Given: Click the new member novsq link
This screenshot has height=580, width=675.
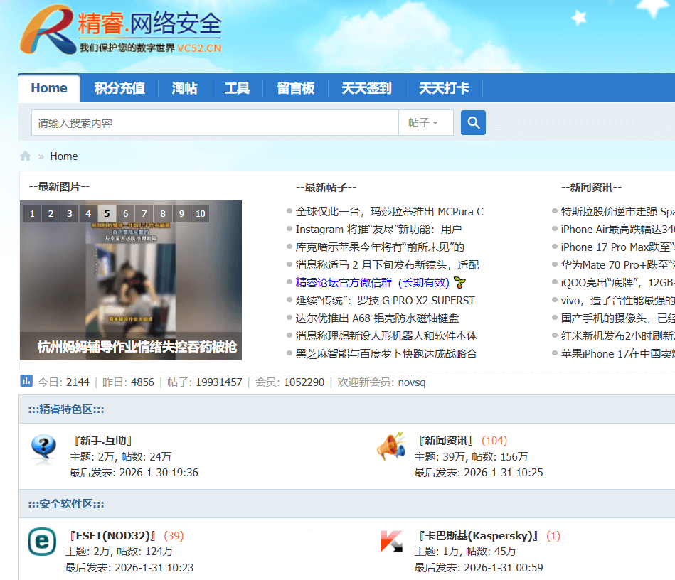Looking at the screenshot, I should coord(411,382).
